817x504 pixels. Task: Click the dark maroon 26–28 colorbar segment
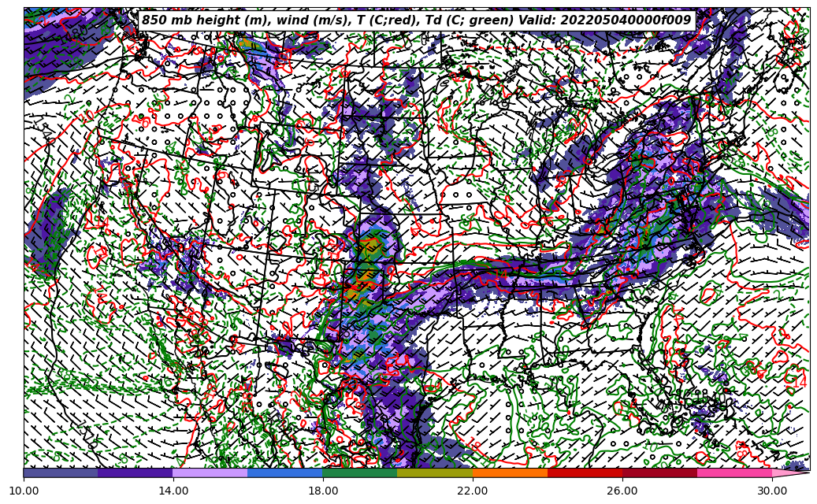660,472
